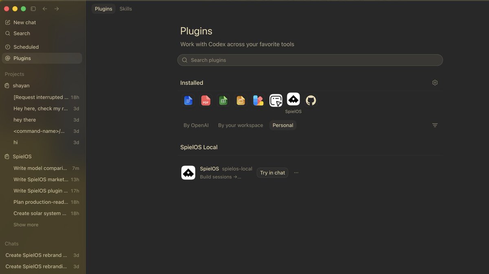Open the installed GitHub plugin icon
Image resolution: width=489 pixels, height=274 pixels.
click(x=311, y=100)
